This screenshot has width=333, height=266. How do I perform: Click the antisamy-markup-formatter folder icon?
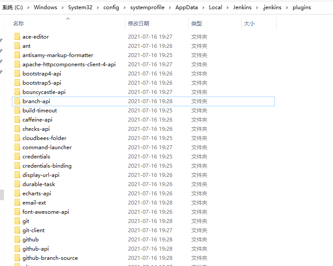point(18,55)
